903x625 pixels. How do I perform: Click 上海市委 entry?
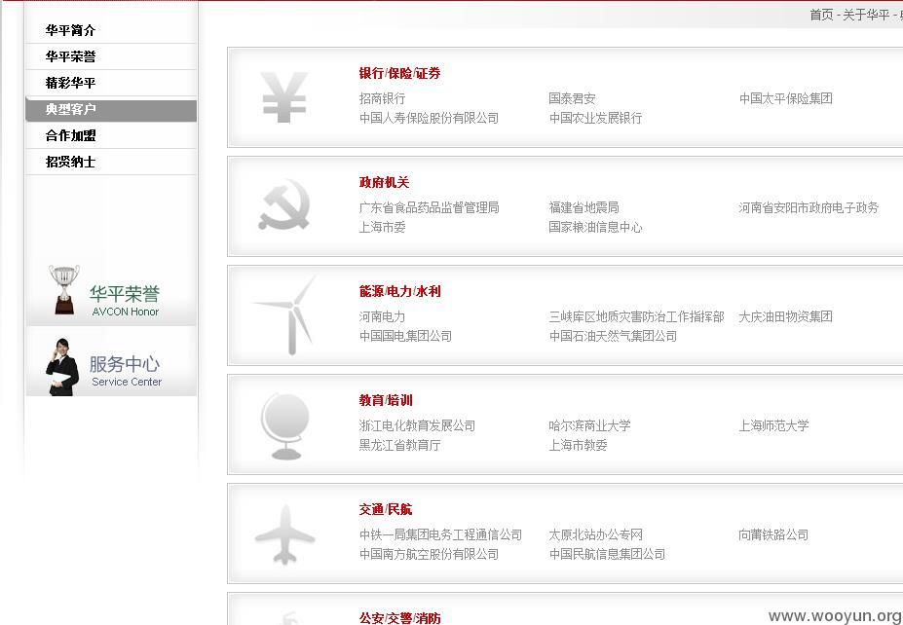pyautogui.click(x=383, y=228)
